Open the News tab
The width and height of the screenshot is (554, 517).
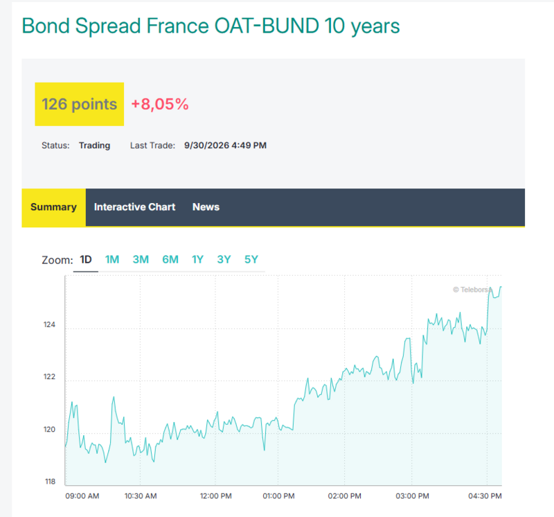coord(206,207)
